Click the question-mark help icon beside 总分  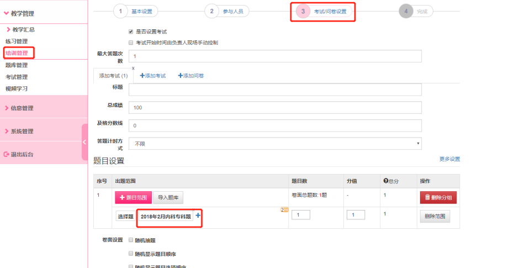[386, 181]
